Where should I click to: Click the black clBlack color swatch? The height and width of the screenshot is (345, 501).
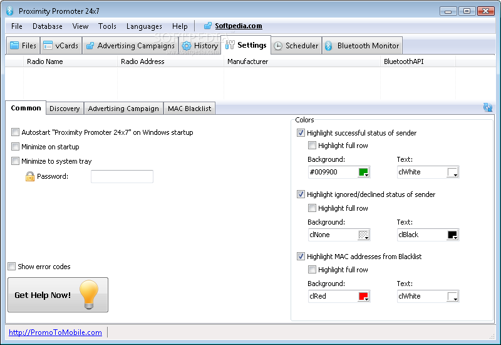click(x=452, y=235)
